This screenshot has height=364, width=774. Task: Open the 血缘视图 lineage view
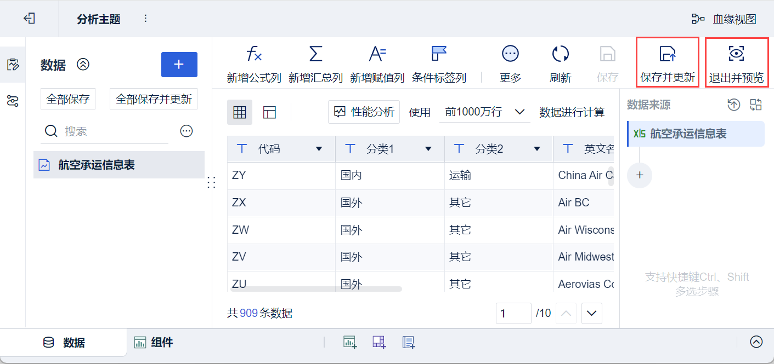tap(724, 19)
